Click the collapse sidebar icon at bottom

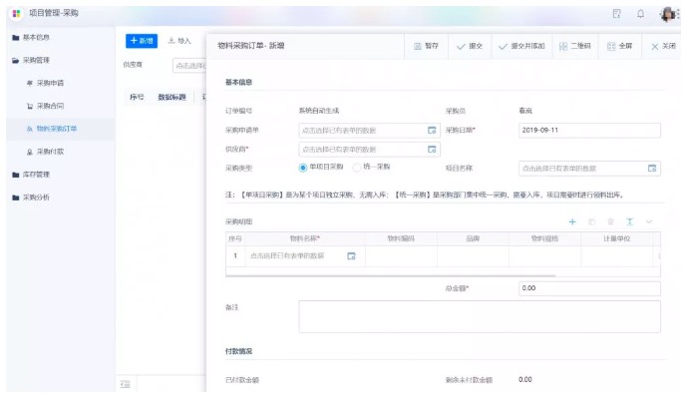tap(126, 384)
